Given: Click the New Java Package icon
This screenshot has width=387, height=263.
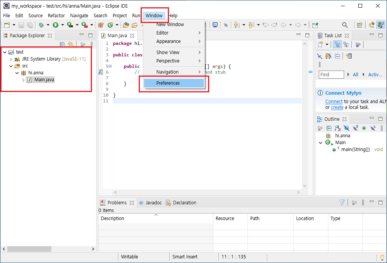Looking at the screenshot, I should point(101,25).
